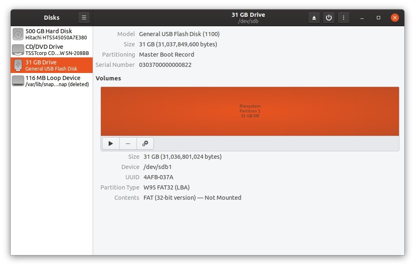The width and height of the screenshot is (415, 267).
Task: Click partition size 31,036,801,024 bytes value
Action: (182, 157)
